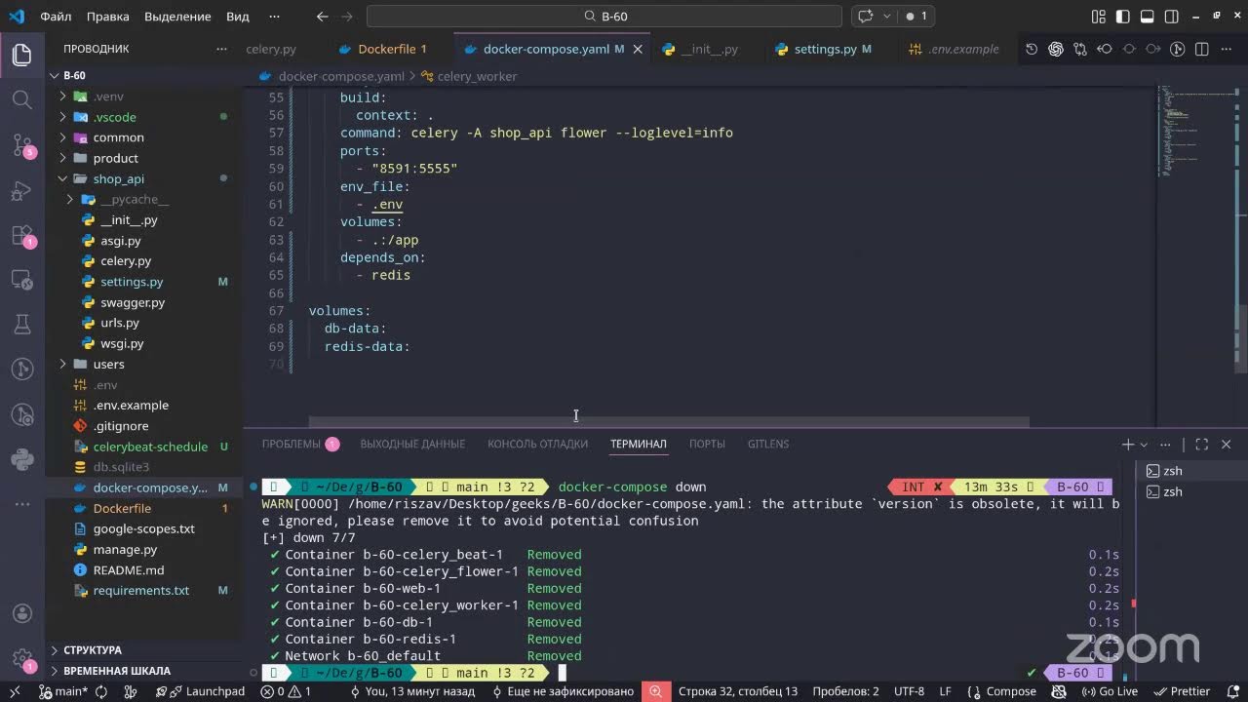
Task: Open Source Control view with badge
Action: click(x=21, y=145)
